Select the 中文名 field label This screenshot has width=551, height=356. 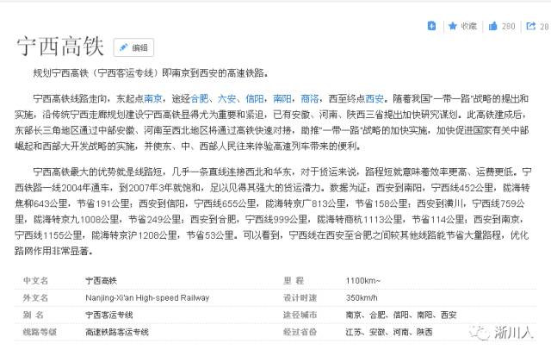pos(35,281)
